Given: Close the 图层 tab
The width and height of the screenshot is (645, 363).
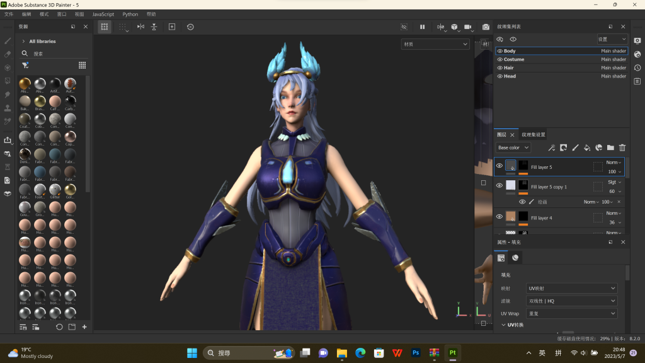Looking at the screenshot, I should coord(512,135).
